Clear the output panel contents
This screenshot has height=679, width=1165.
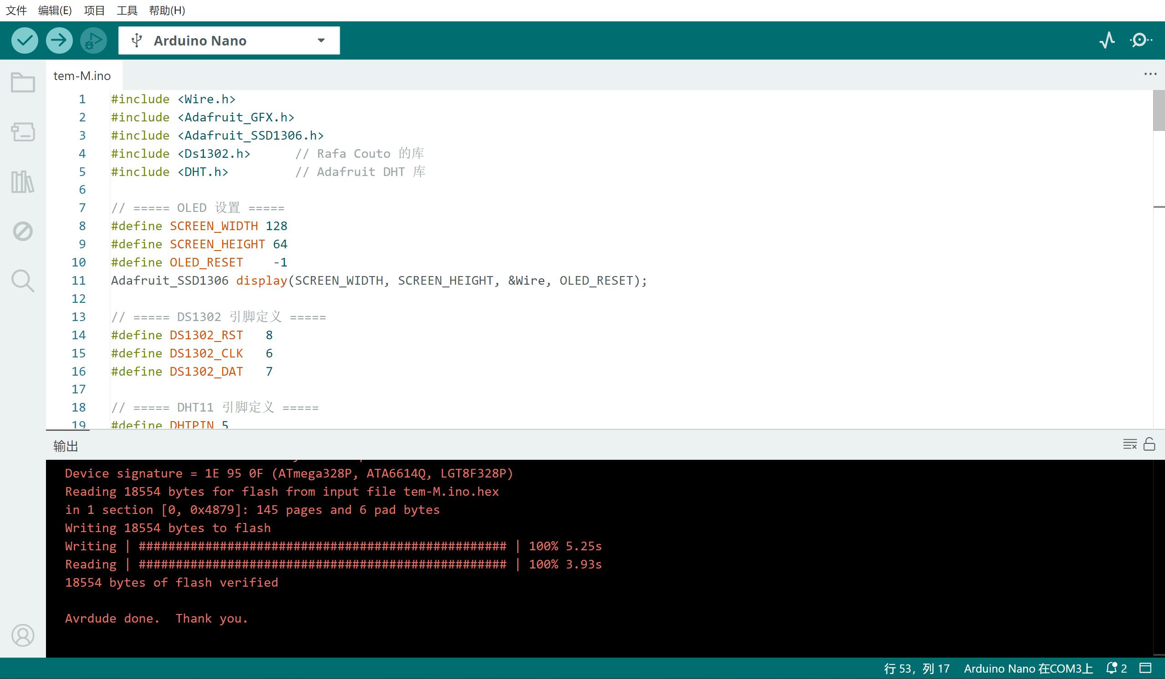[x=1130, y=444]
